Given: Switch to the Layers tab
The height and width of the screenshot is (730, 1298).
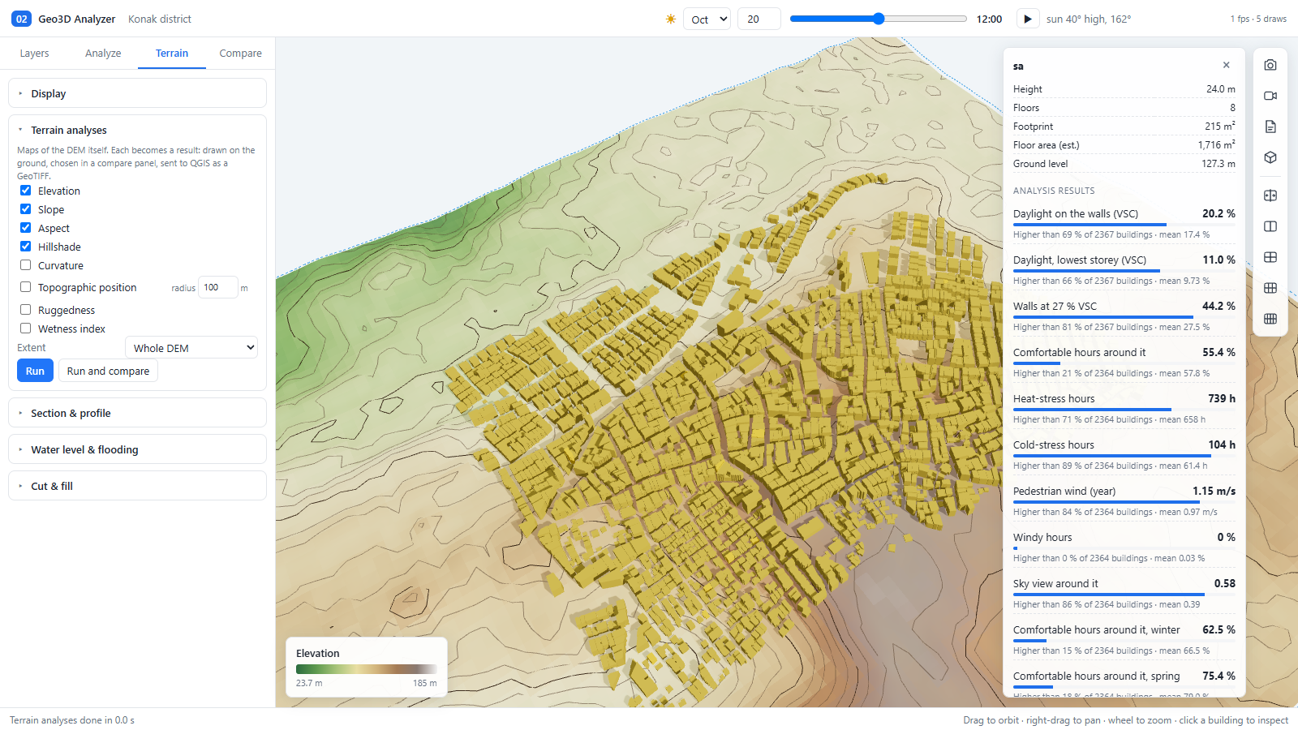Looking at the screenshot, I should click(x=34, y=54).
